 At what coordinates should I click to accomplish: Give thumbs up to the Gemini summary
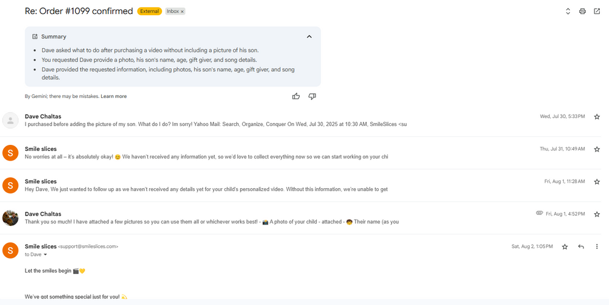click(x=296, y=96)
